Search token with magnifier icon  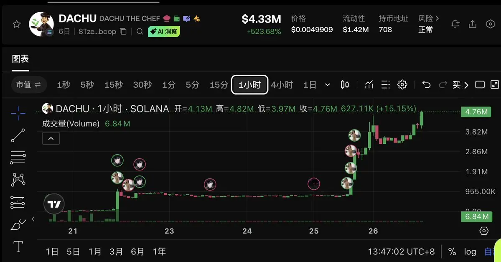tap(140, 31)
